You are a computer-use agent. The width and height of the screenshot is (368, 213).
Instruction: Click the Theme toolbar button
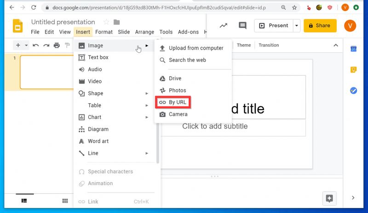click(x=244, y=45)
